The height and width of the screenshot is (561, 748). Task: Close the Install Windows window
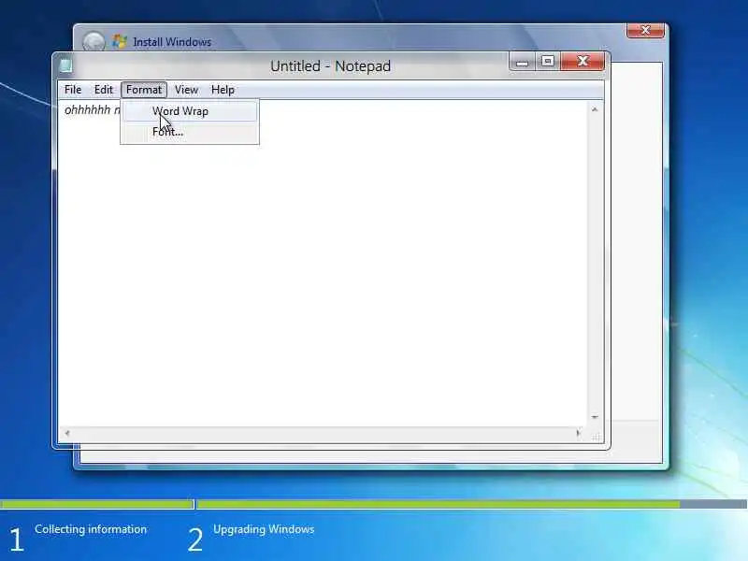click(645, 31)
